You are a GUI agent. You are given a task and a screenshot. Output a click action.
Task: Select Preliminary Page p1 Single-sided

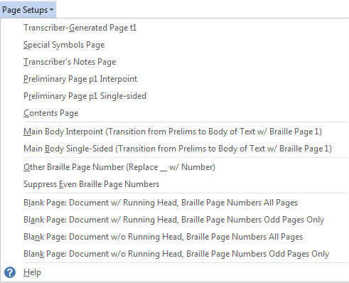85,96
